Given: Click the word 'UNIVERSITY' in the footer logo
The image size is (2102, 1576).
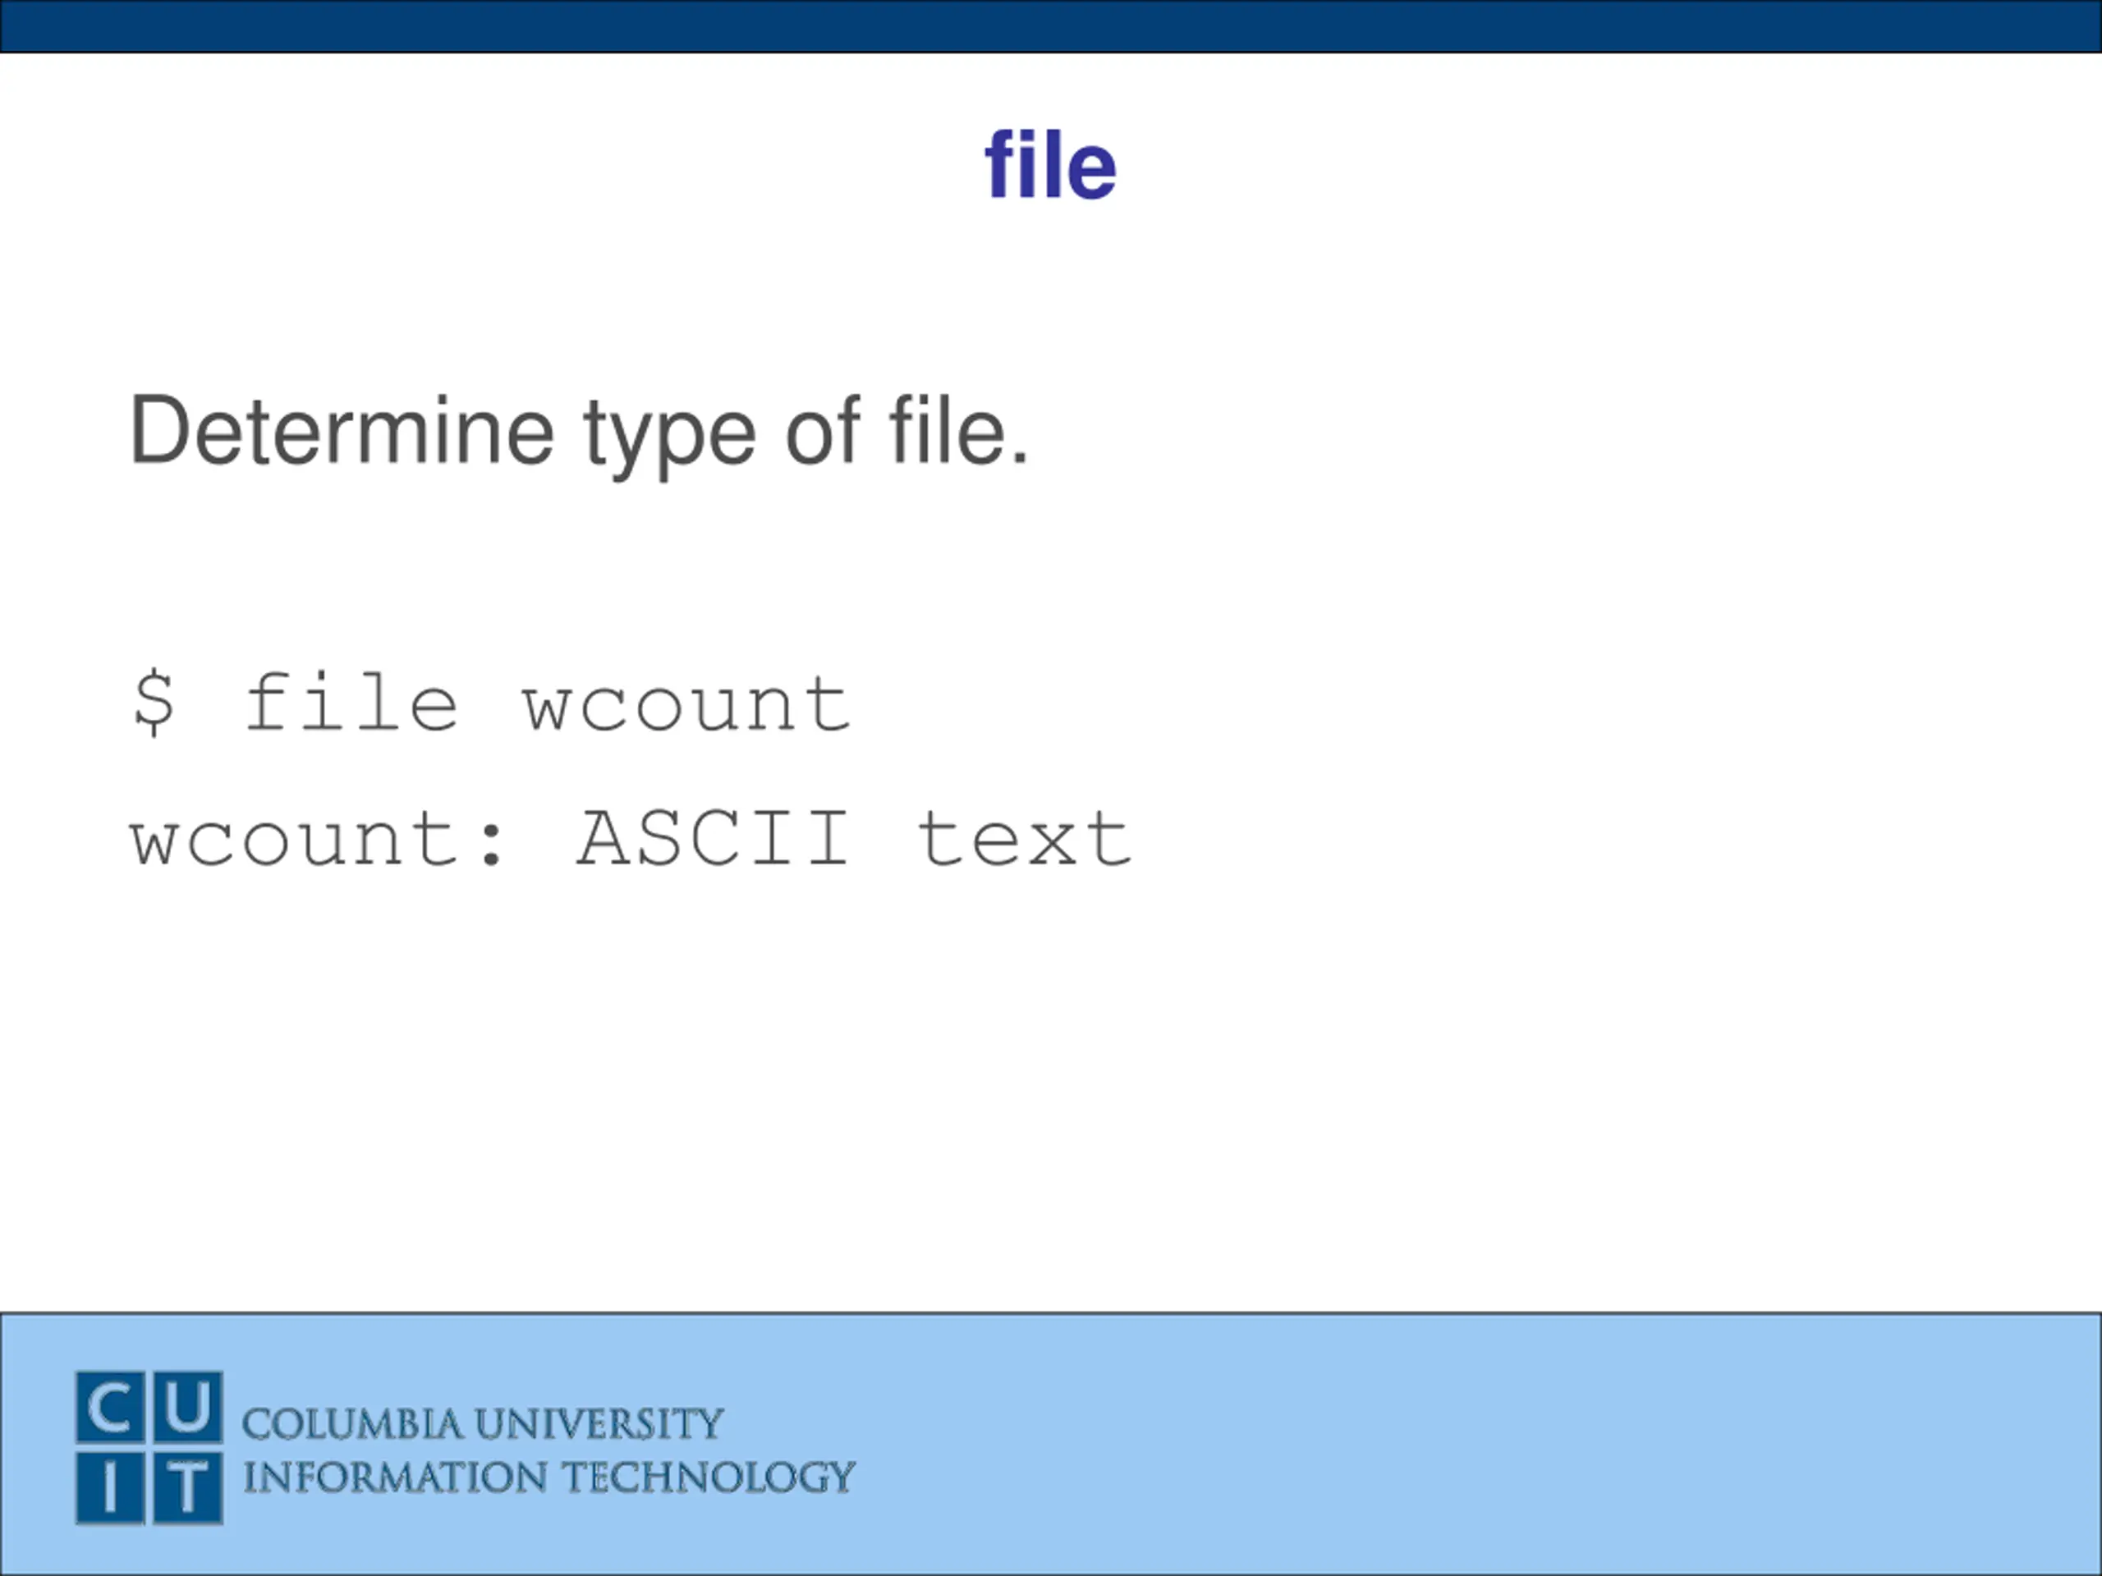Looking at the screenshot, I should pos(599,1424).
